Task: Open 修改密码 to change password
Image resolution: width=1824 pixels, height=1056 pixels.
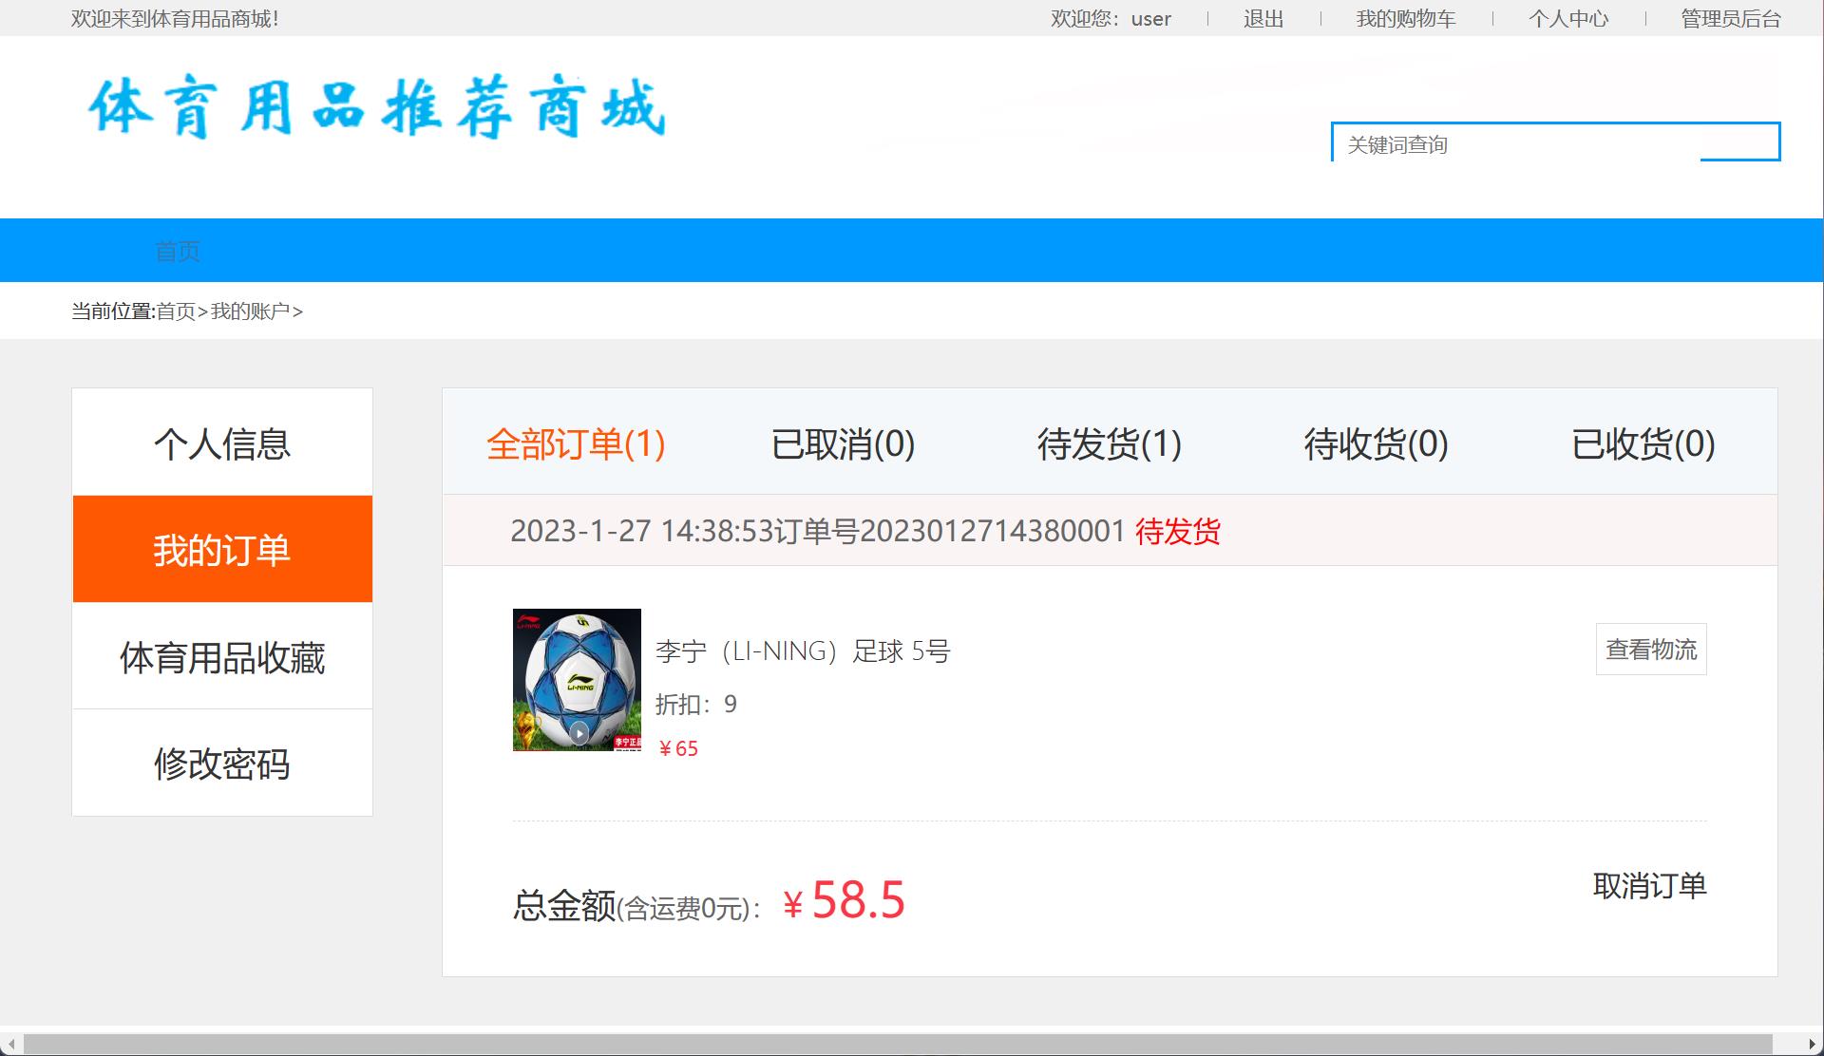Action: point(221,763)
